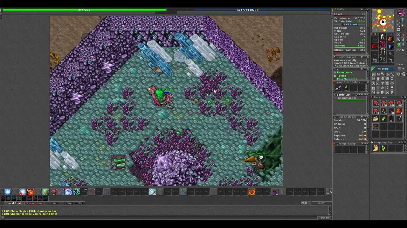Open the orange backpack inside Backpack
Image resolution: width=407 pixels, height=228 pixels.
click(399, 111)
